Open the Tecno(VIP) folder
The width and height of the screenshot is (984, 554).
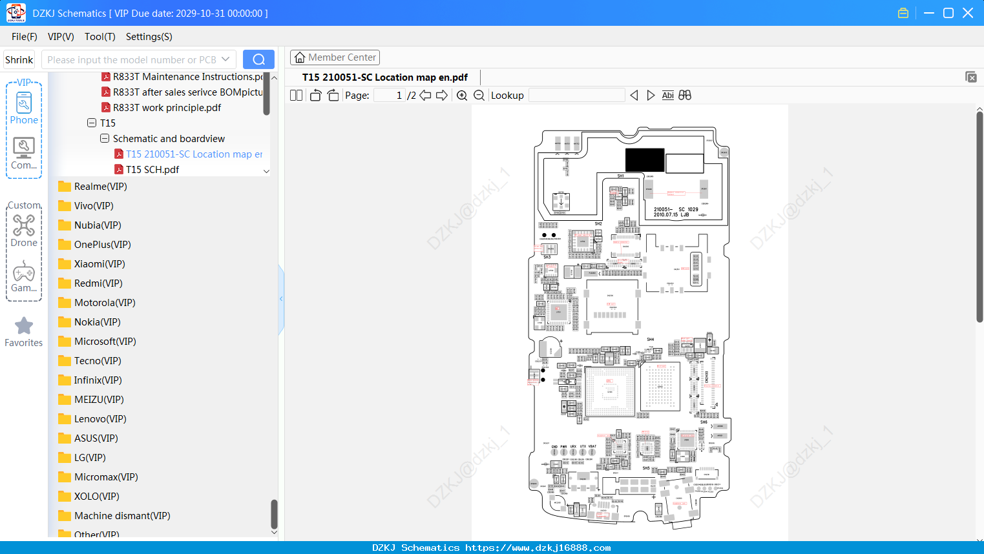(x=89, y=361)
